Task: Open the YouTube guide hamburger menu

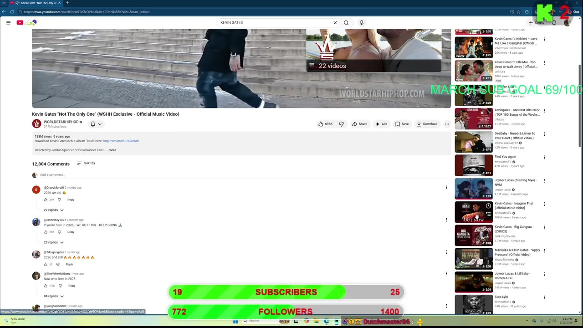Action: 8,22
